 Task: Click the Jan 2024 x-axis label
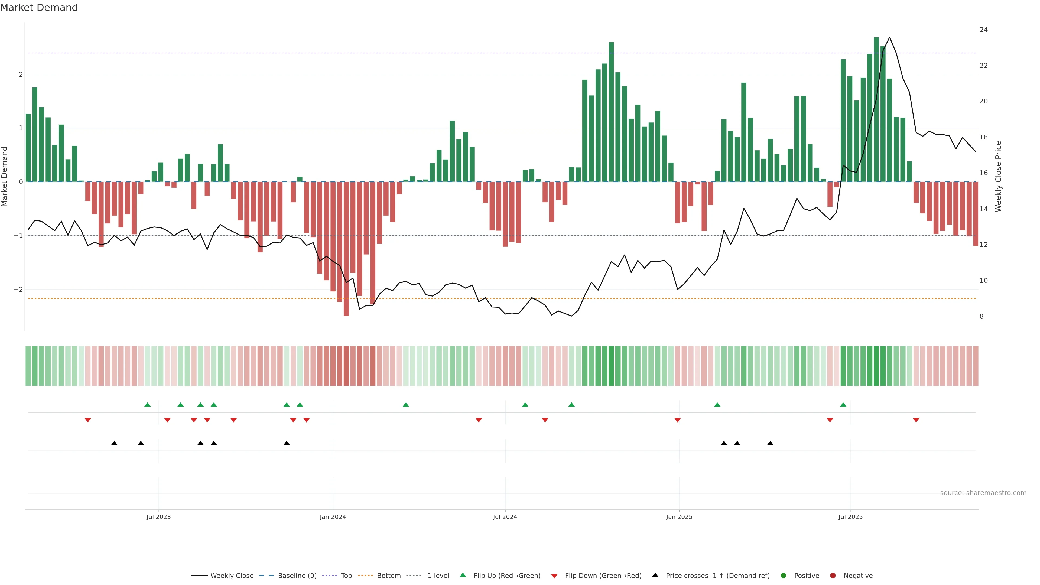tap(333, 517)
